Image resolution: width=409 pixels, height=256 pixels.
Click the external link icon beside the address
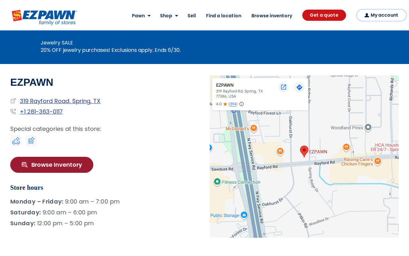(x=13, y=101)
